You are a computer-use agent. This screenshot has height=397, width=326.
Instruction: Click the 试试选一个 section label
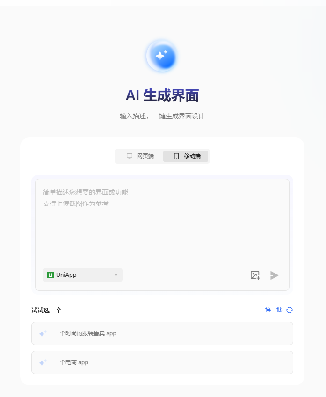click(x=47, y=310)
